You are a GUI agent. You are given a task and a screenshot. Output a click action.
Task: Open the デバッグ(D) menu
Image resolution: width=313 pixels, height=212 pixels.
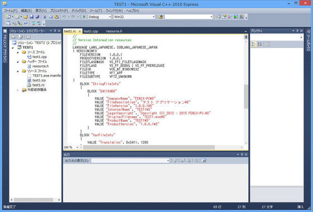point(79,11)
